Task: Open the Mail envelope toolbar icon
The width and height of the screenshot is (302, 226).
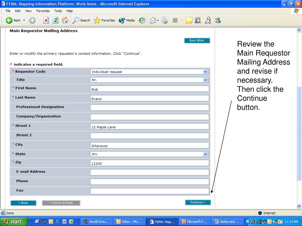Action: click(x=153, y=20)
